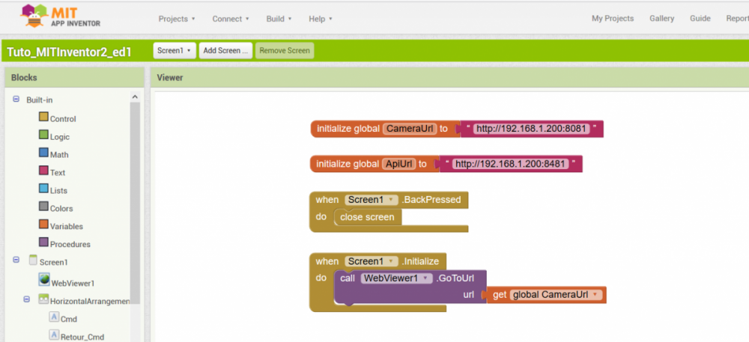Select the Variables category label

[x=67, y=226]
